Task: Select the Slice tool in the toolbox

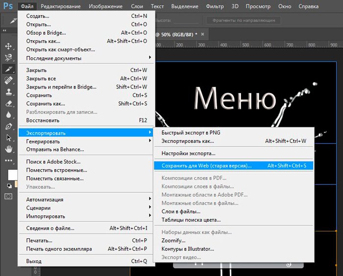Action: point(9,69)
